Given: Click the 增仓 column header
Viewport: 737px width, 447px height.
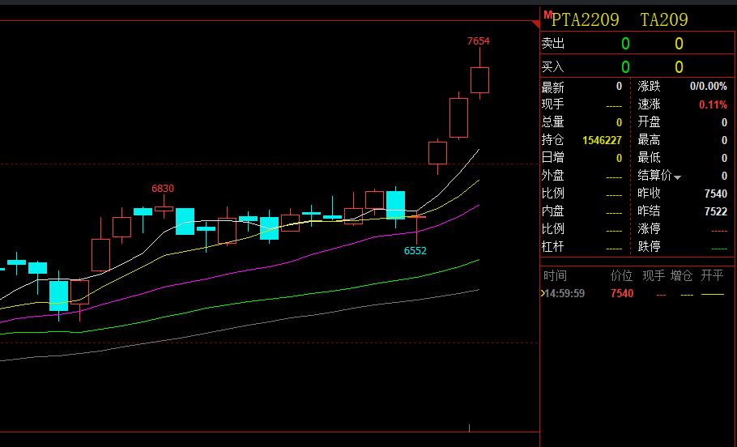Looking at the screenshot, I should [x=682, y=276].
